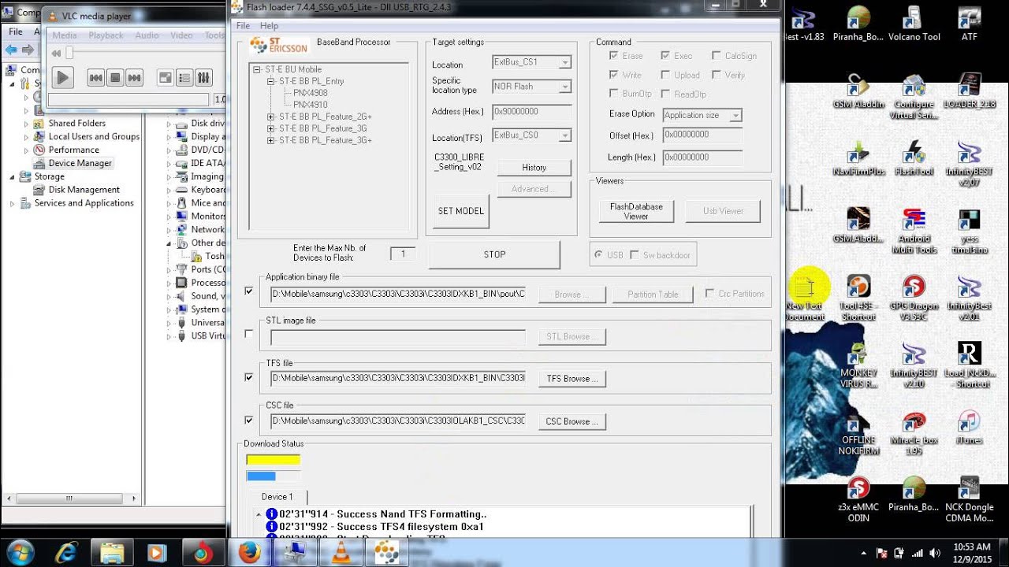This screenshot has height=567, width=1009.
Task: Open NCK Dongle CDMA shortcut
Action: click(969, 499)
